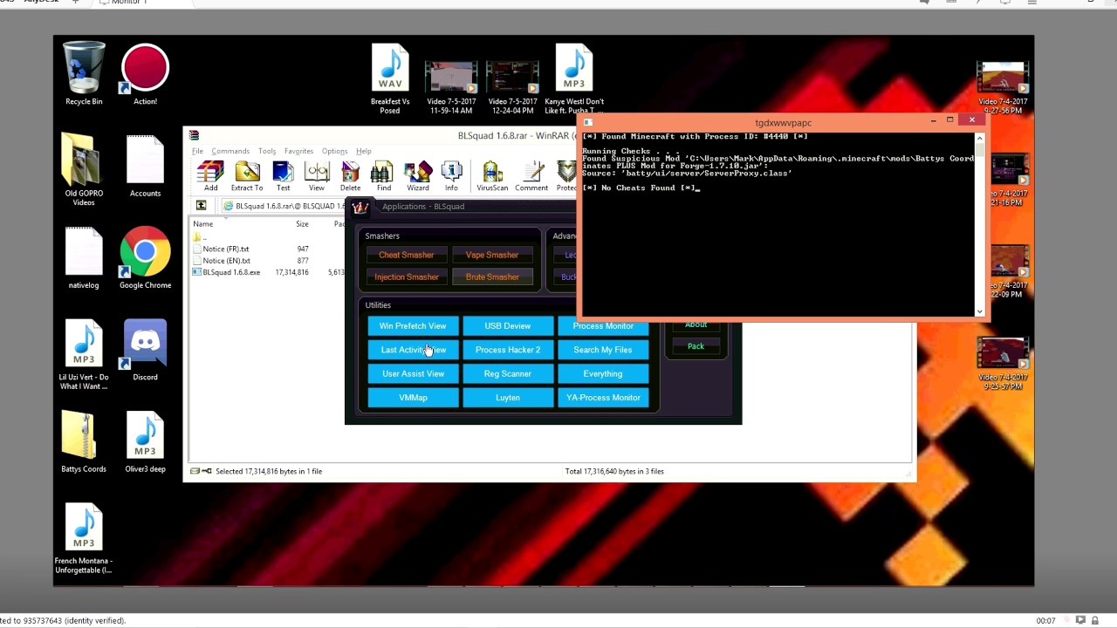Click the console window scrollbar up arrow
1117x628 pixels.
[979, 138]
